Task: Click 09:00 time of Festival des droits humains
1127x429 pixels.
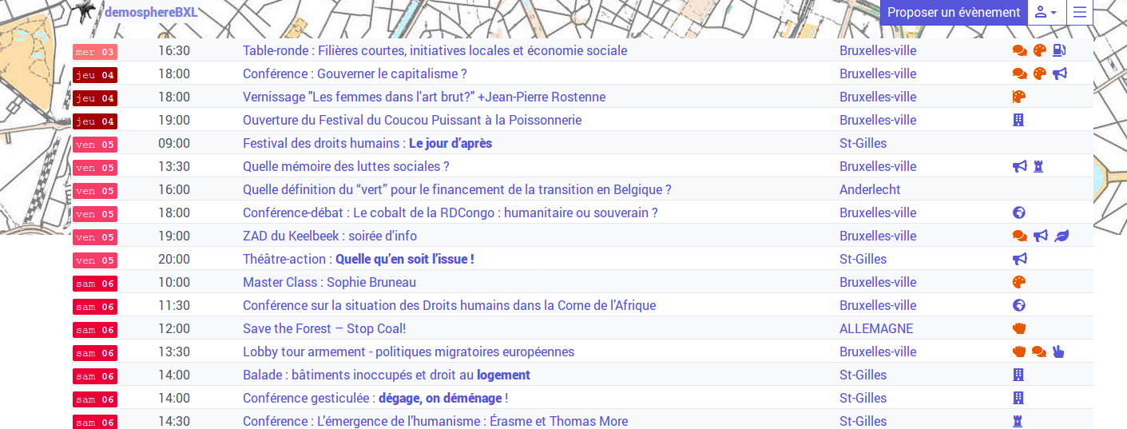Action: click(174, 143)
